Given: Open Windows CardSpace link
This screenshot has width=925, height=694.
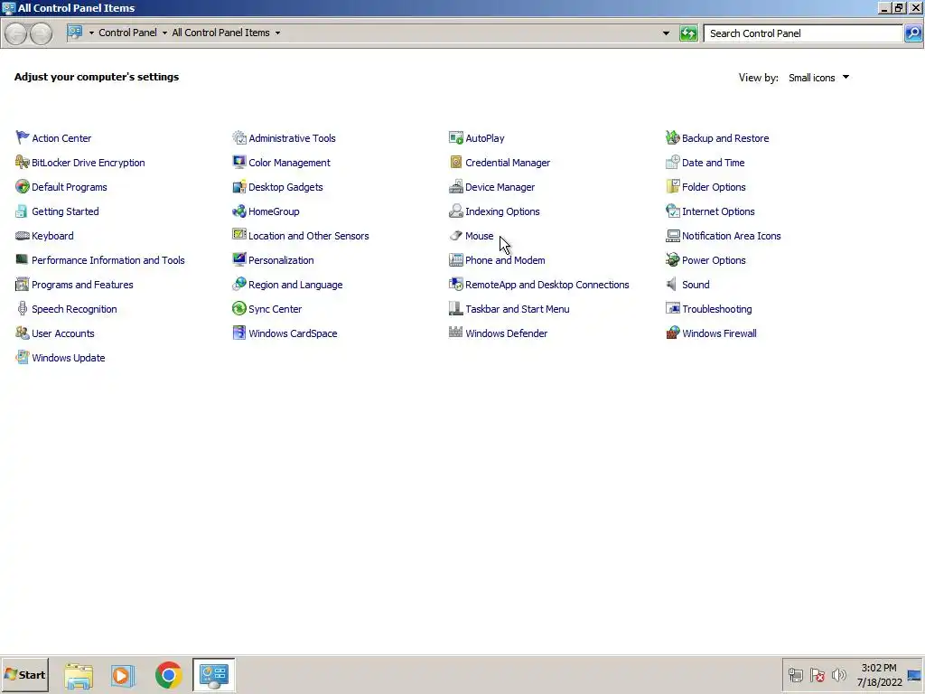Looking at the screenshot, I should pos(293,333).
